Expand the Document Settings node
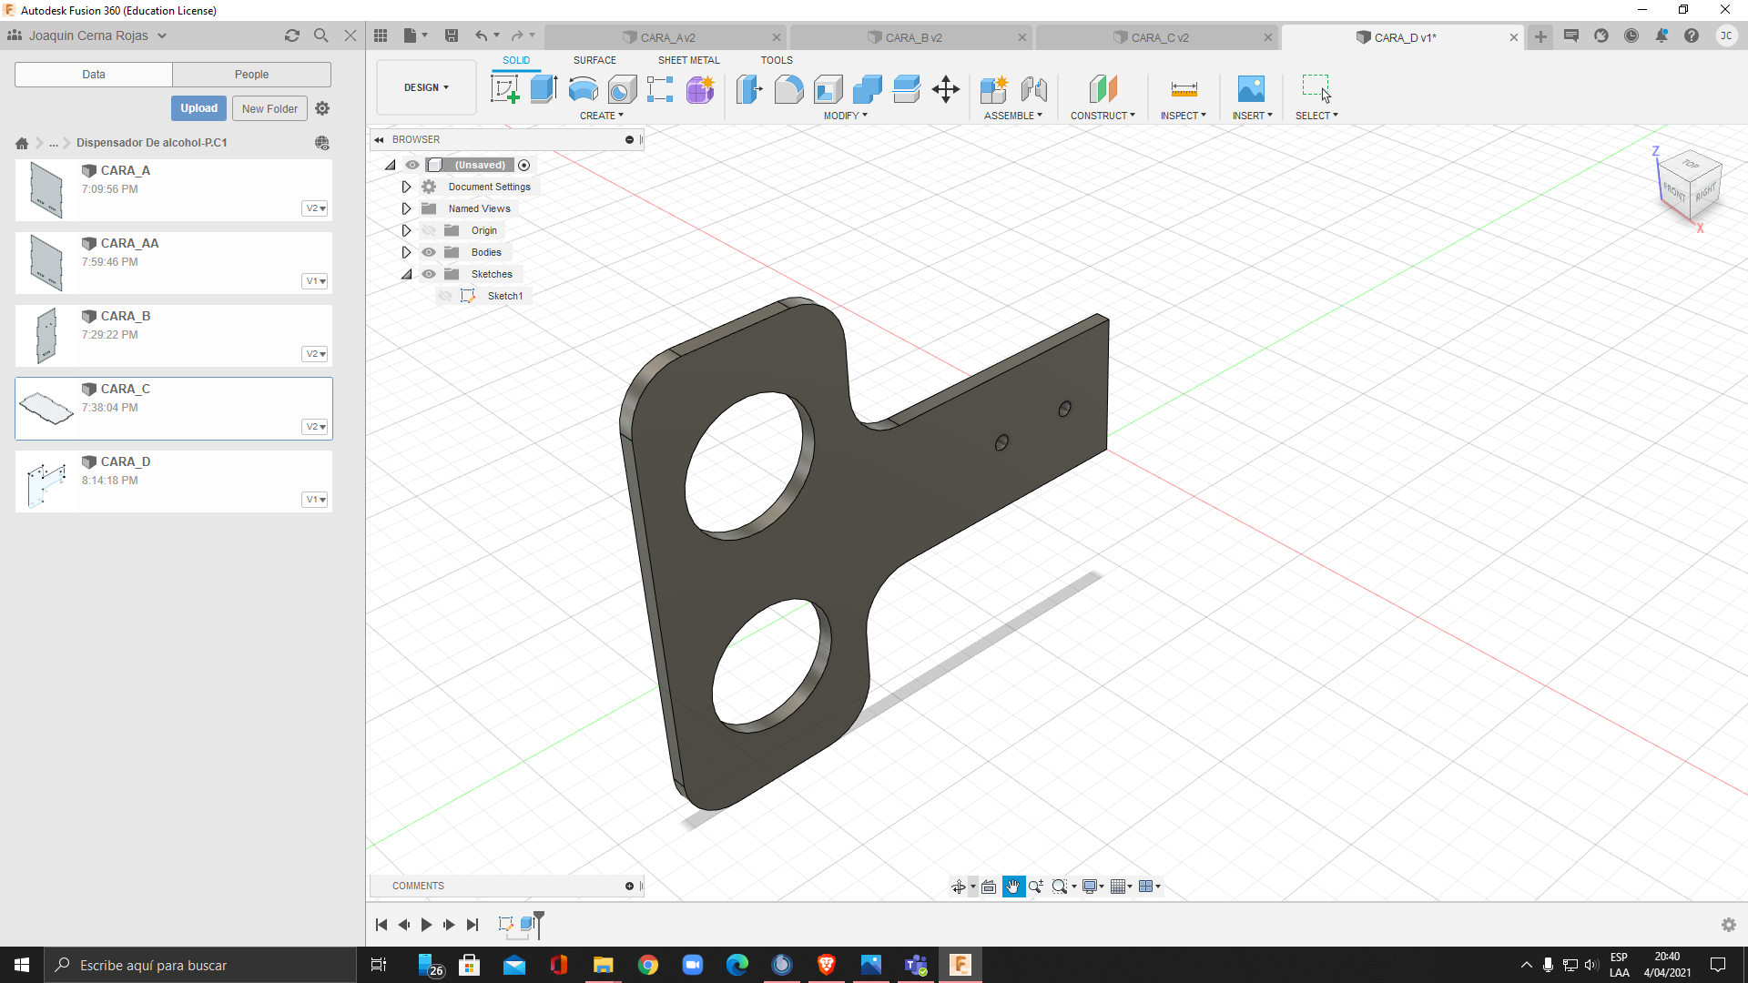The height and width of the screenshot is (983, 1748). [407, 187]
